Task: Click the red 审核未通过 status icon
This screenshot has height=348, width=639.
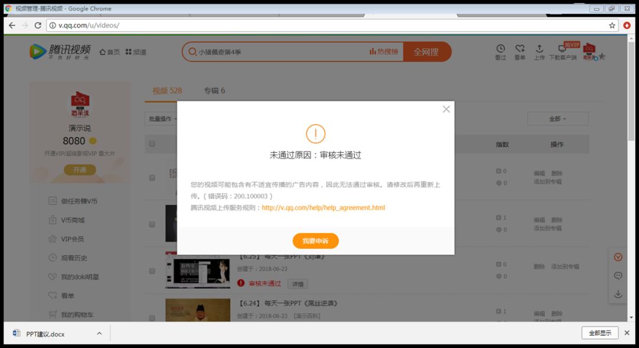Action: point(241,283)
